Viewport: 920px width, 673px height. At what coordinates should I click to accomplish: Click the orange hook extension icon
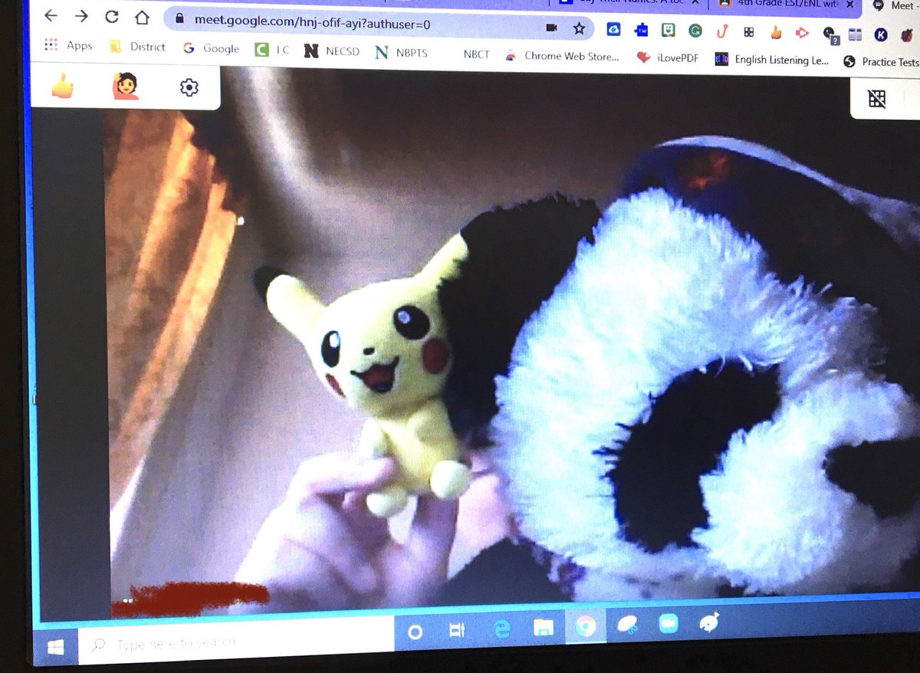tap(721, 31)
